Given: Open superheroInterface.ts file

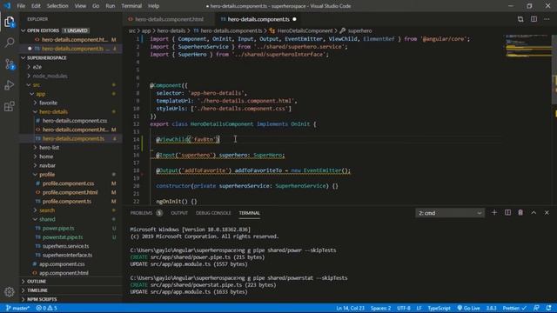Looking at the screenshot, I should [67, 255].
